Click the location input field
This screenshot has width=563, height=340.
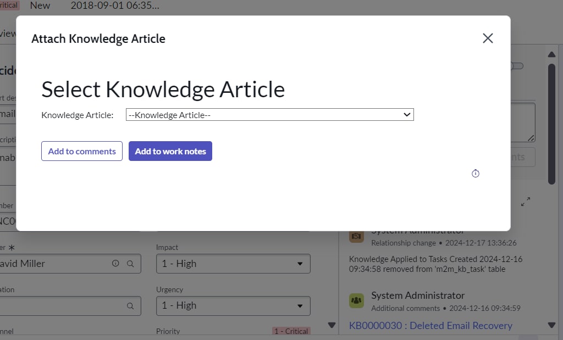tap(70, 306)
